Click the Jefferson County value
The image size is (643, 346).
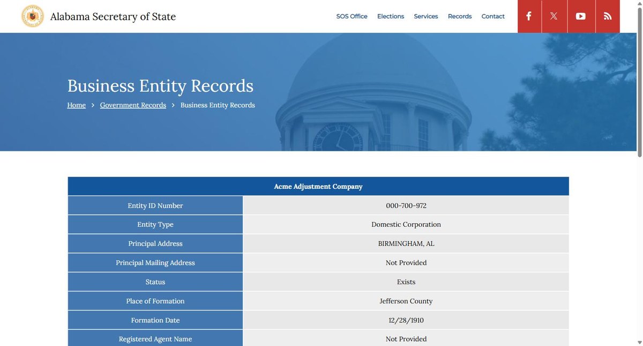point(406,301)
